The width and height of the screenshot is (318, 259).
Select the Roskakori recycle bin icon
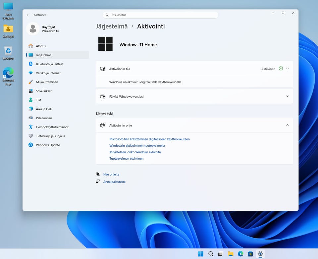tap(8, 53)
